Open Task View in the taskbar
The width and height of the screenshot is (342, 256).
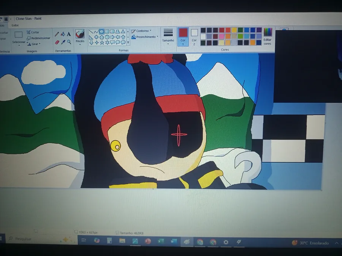pos(84,240)
